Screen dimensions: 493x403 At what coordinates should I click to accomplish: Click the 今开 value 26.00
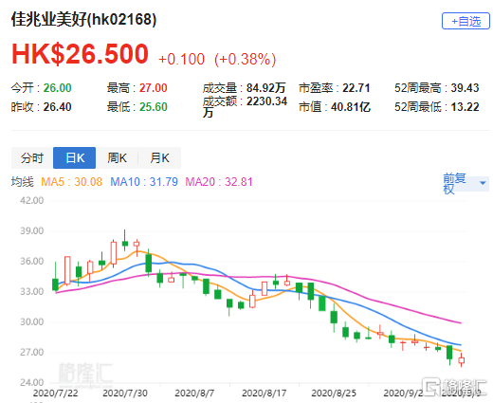point(57,88)
